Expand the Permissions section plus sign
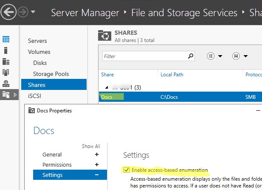 point(97,165)
